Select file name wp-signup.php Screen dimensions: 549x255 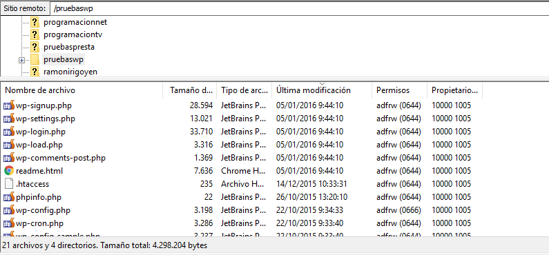44,105
